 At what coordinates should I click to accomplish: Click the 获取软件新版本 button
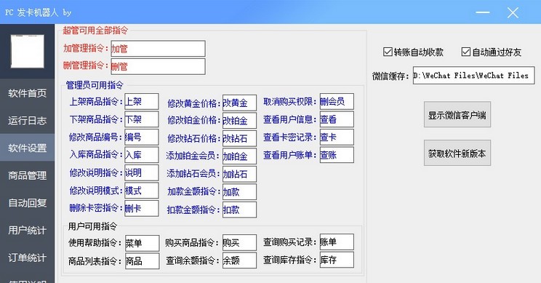tap(457, 154)
